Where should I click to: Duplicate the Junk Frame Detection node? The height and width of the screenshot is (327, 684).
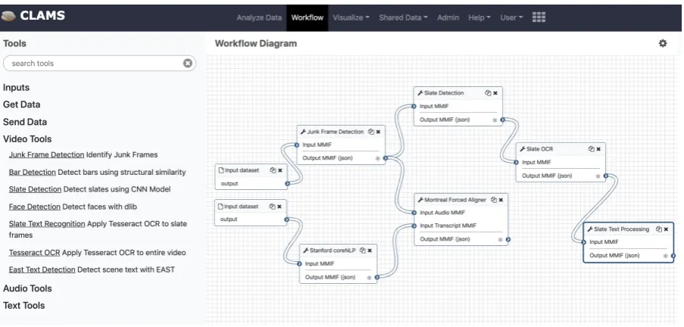coord(371,132)
